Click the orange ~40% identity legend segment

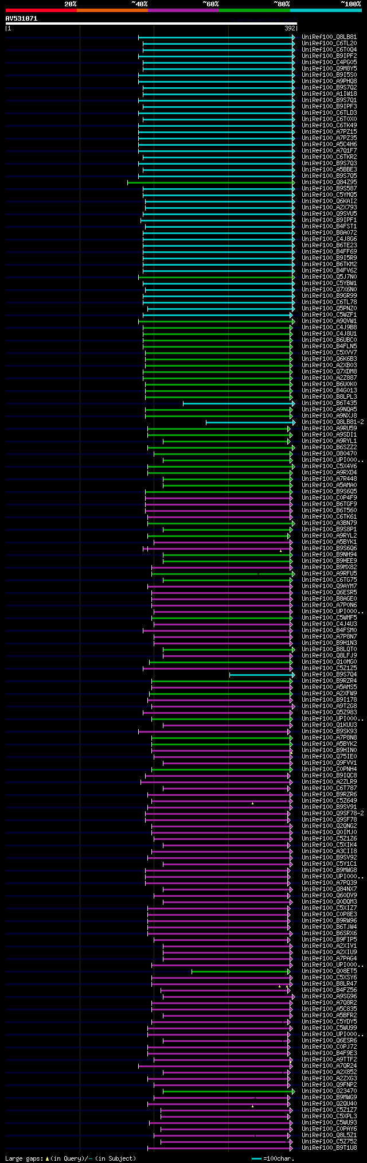pos(112,10)
